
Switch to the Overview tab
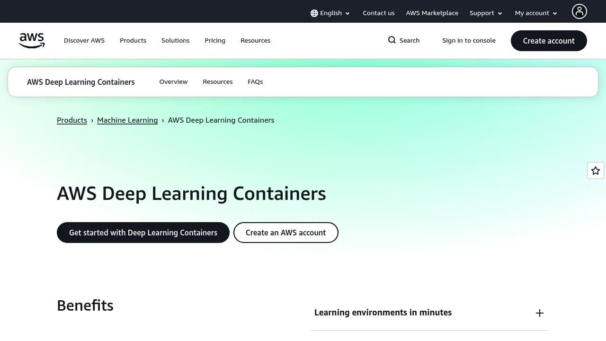tap(174, 82)
